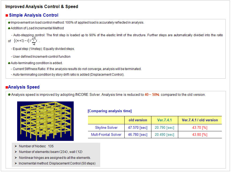Image resolution: width=231 pixels, height=172 pixels.
Task: Click the yellow 3D building frame model image
Action: [45, 121]
